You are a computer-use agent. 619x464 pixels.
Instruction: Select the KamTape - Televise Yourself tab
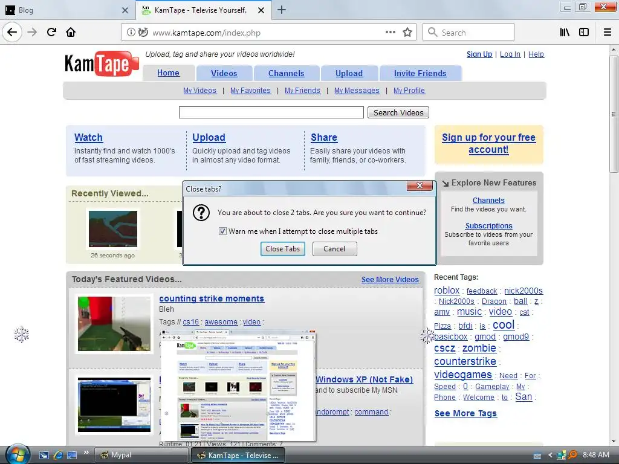click(x=204, y=10)
